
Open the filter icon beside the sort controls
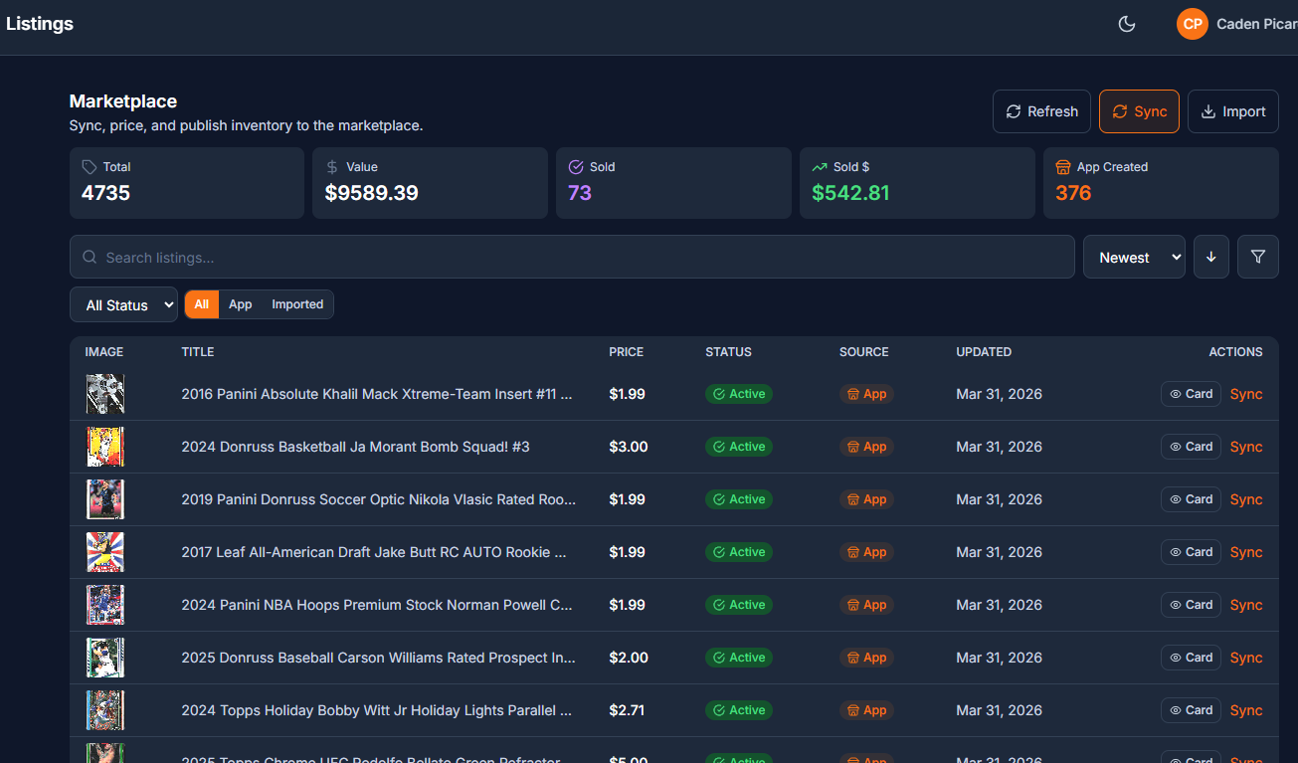point(1257,257)
